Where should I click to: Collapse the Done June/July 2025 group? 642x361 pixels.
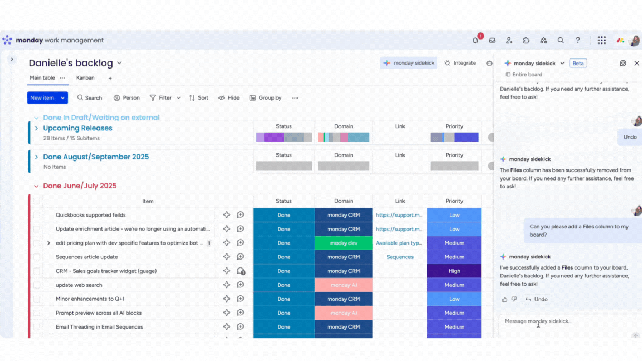[x=36, y=186]
